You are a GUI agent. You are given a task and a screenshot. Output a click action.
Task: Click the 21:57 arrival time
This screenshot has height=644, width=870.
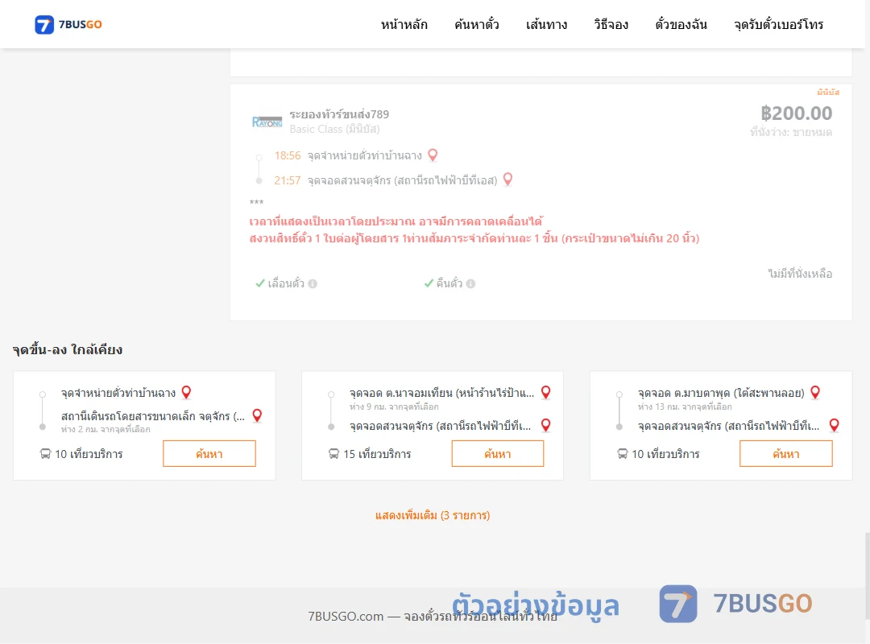click(288, 180)
